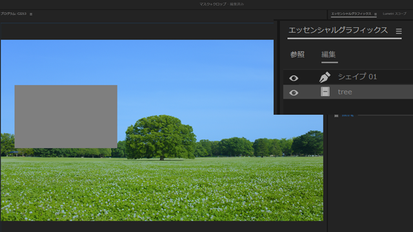Click the gray rectangle shape in the preview
The height and width of the screenshot is (232, 413).
pos(66,116)
